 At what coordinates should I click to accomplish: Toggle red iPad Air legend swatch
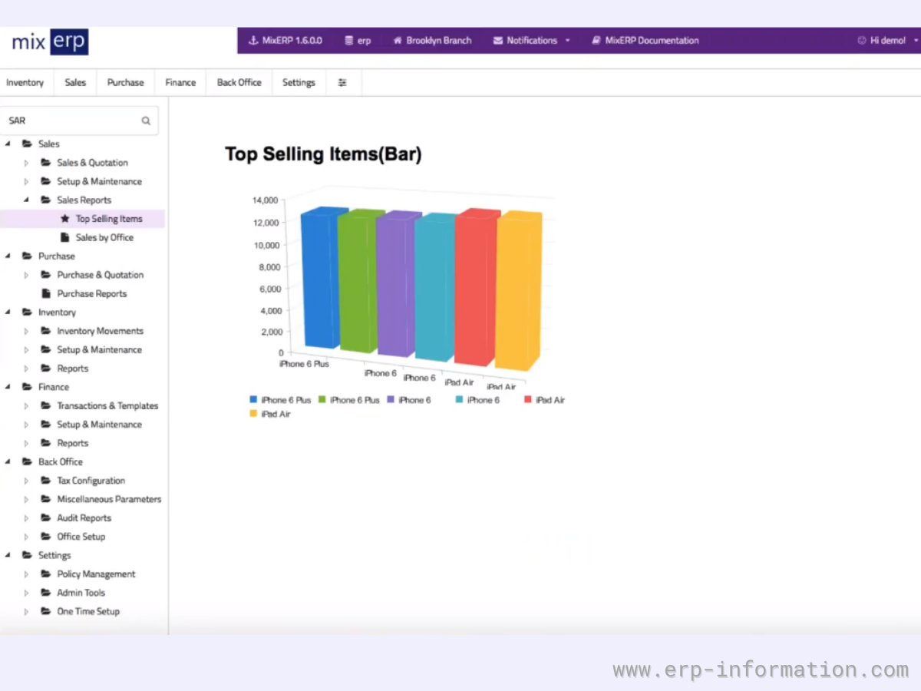point(528,400)
